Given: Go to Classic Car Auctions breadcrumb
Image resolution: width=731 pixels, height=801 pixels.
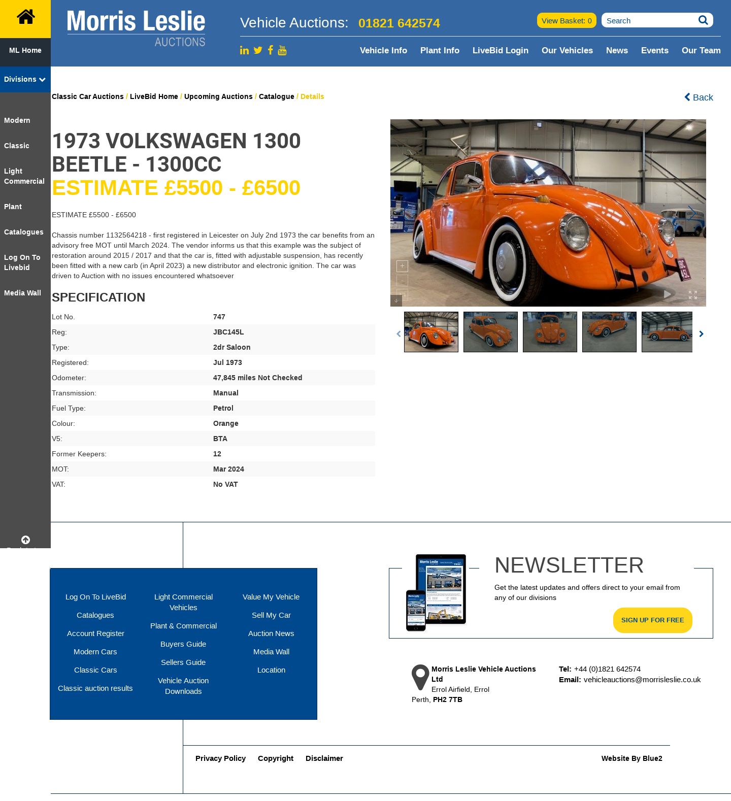Looking at the screenshot, I should click(88, 96).
